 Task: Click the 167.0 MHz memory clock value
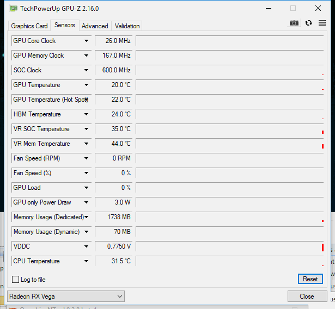point(114,55)
